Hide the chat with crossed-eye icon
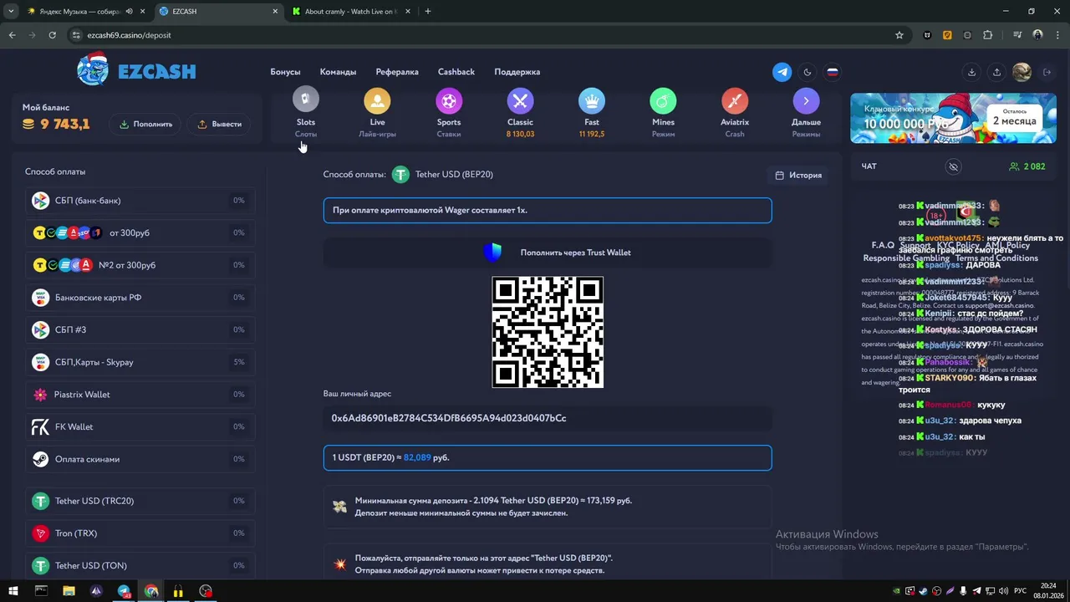This screenshot has height=602, width=1070. (x=953, y=166)
